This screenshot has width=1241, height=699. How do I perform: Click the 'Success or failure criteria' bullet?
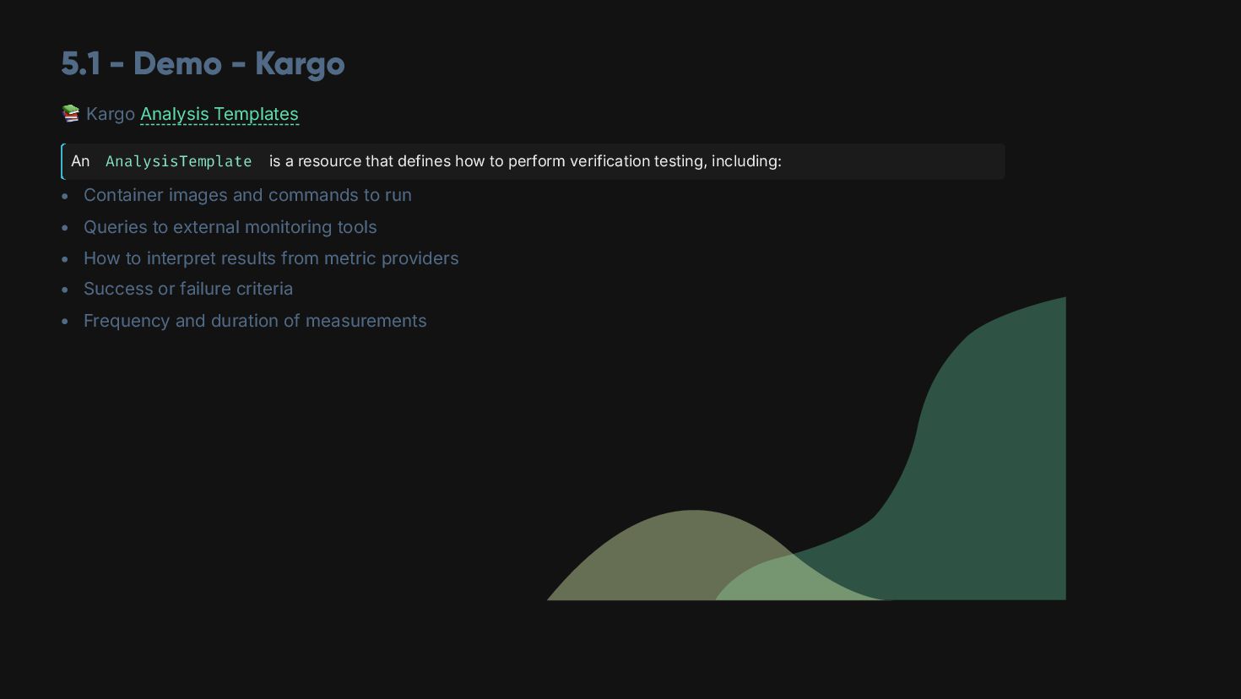pos(188,289)
